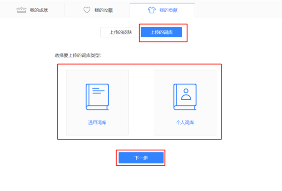Image resolution: width=282 pixels, height=191 pixels.
Task: Click the crown icon for 我的成就
Action: (x=22, y=10)
